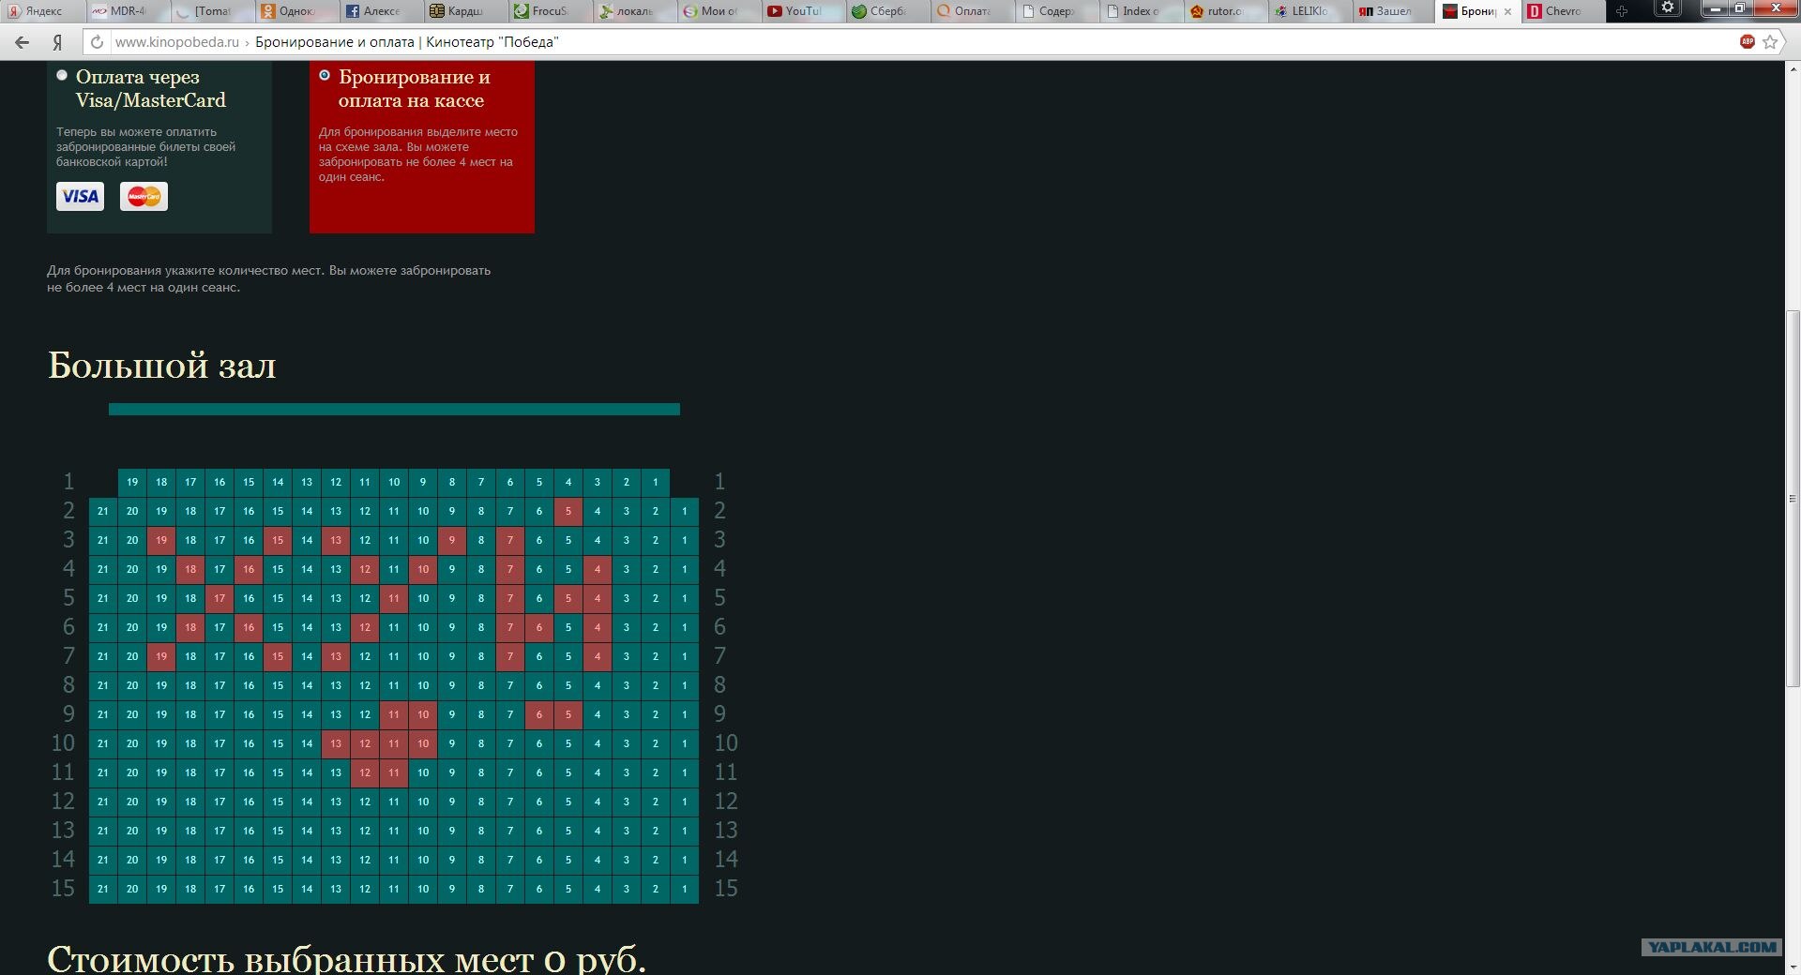The width and height of the screenshot is (1801, 975).
Task: Select seat 21 in row 15
Action: [103, 889]
